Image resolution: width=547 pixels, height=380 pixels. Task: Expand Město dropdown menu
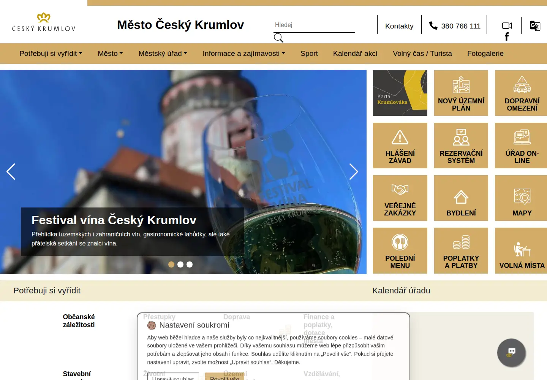(110, 54)
